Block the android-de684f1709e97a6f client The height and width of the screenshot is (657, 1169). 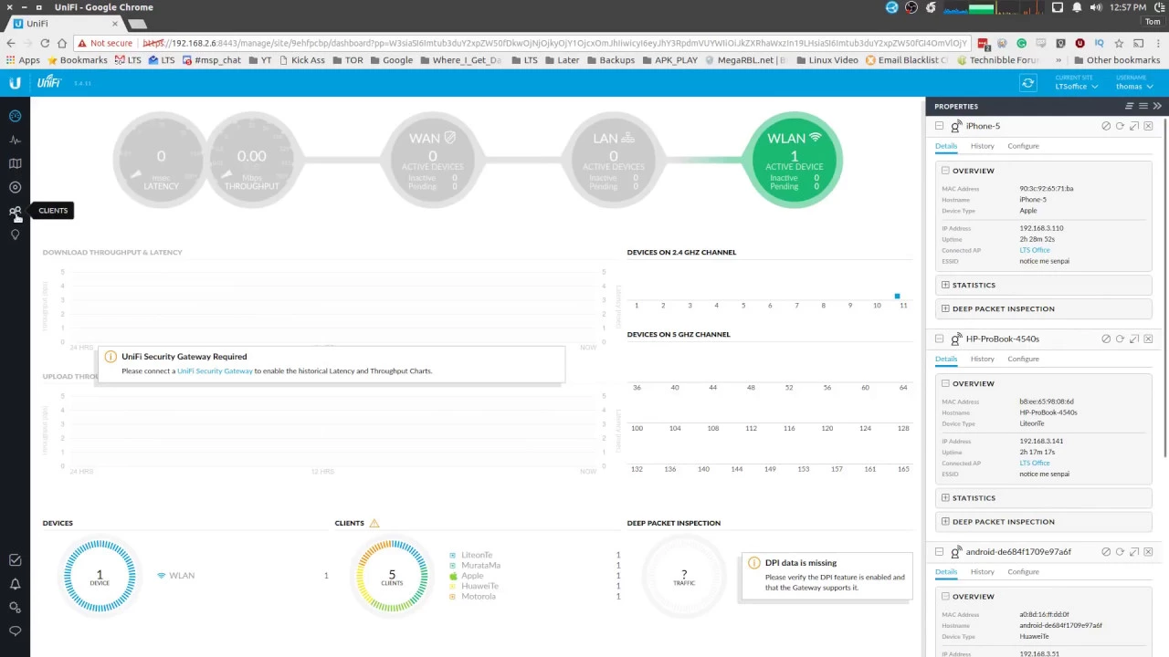click(1106, 552)
